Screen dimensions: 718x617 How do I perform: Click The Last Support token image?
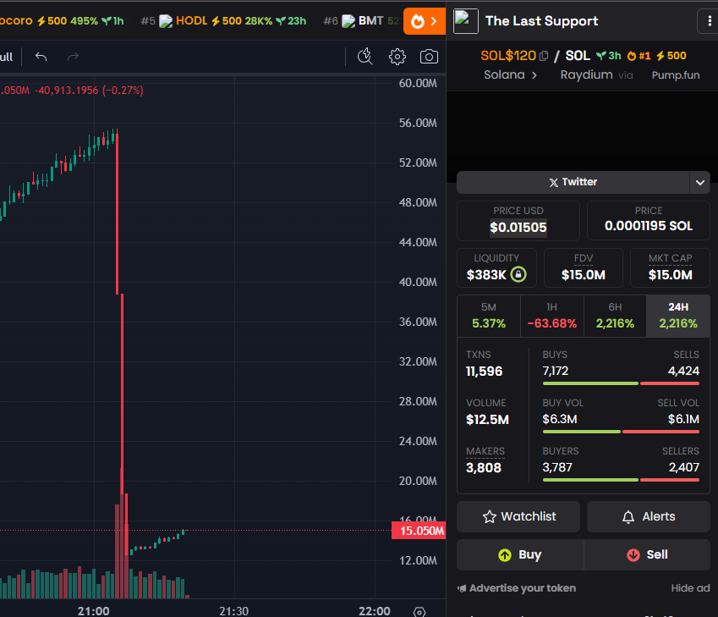click(x=466, y=21)
